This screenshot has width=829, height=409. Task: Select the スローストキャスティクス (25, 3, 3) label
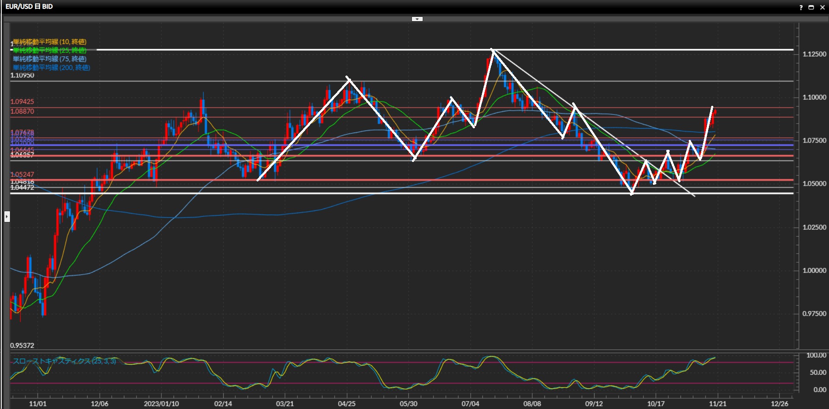click(x=64, y=361)
